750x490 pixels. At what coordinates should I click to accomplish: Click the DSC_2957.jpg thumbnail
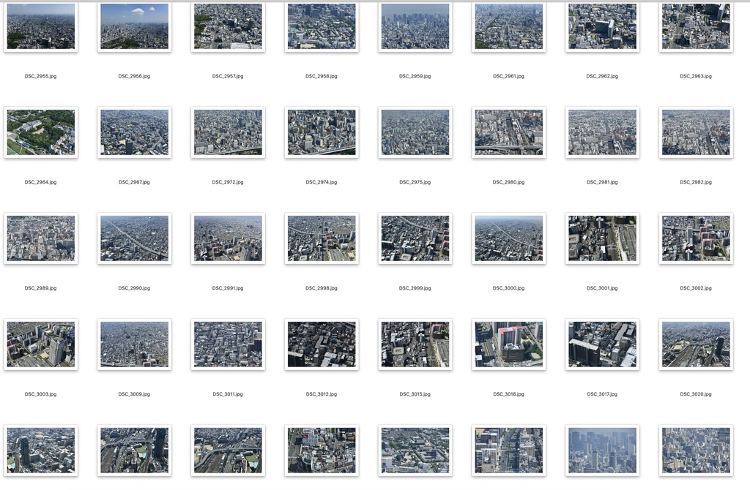[x=228, y=26]
